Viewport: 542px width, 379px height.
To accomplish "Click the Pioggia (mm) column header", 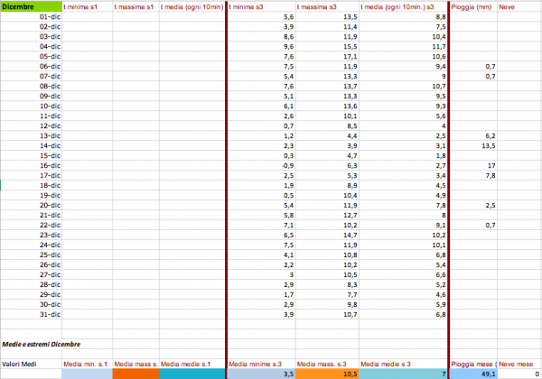I will [473, 6].
